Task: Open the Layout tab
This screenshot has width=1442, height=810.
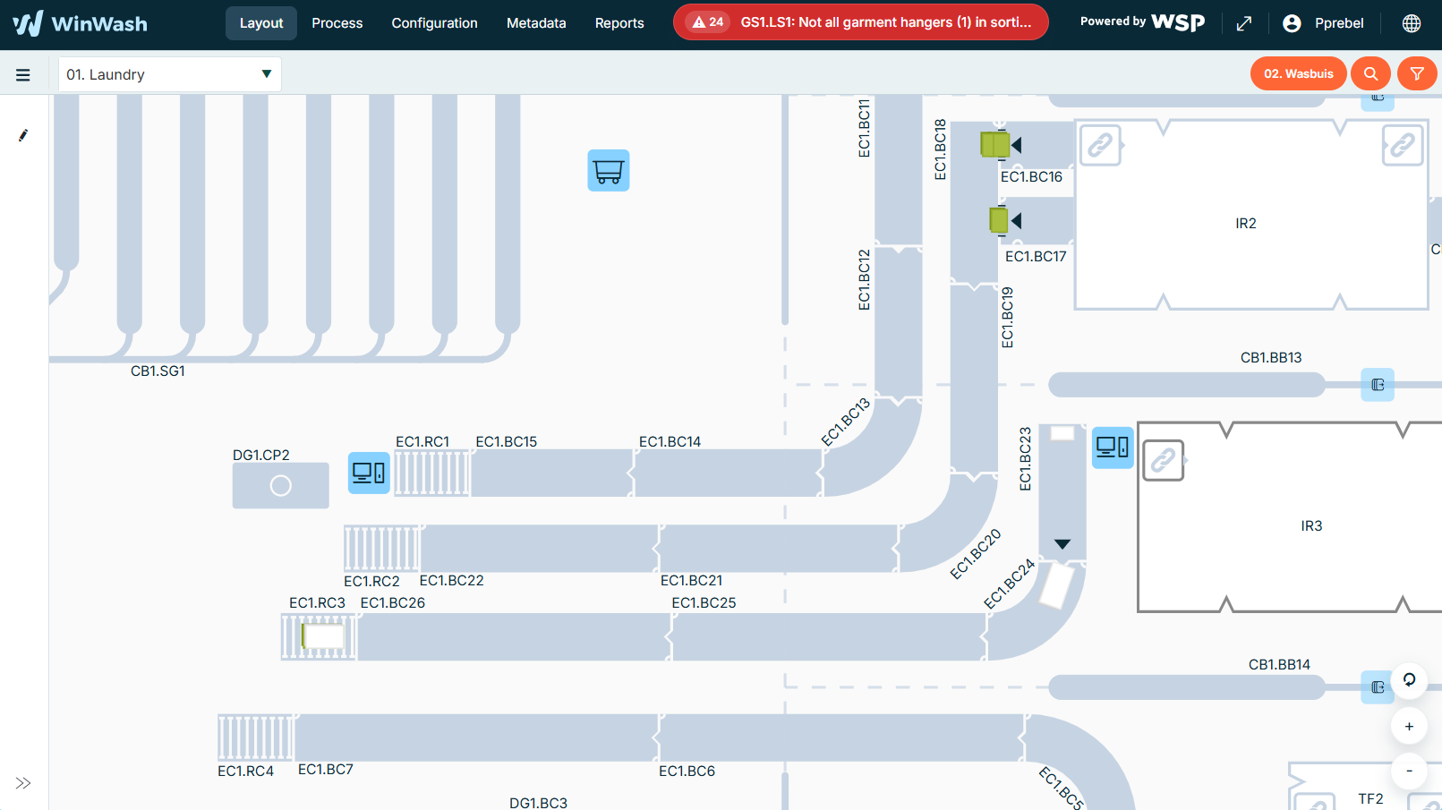Action: pos(261,23)
